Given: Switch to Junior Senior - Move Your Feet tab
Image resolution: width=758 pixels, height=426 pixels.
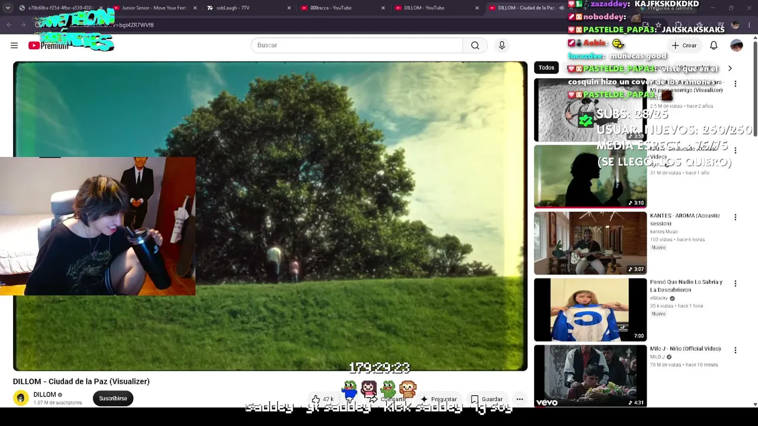Looking at the screenshot, I should [x=154, y=8].
